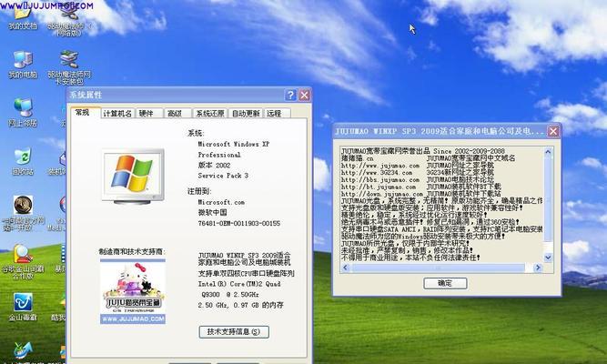Click 确定 in the JUJUMAO message box
This screenshot has width=607, height=364.
pos(445,283)
